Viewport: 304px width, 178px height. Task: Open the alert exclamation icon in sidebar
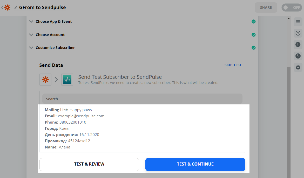tap(298, 45)
